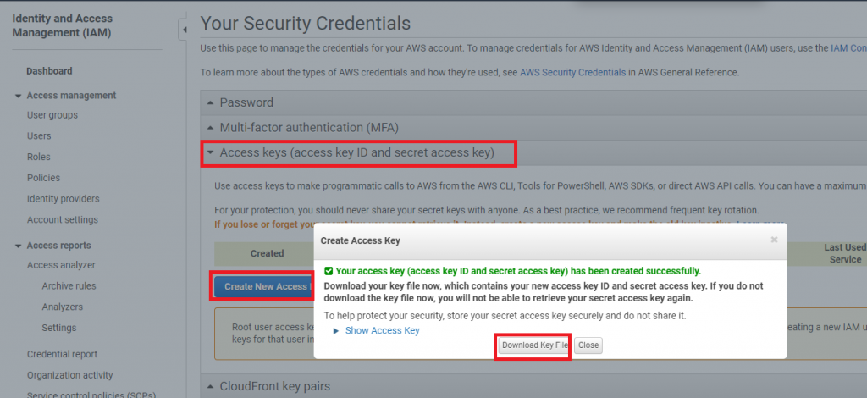This screenshot has width=867, height=398.
Task: Expand CloudFront key pairs section
Action: pyautogui.click(x=274, y=386)
